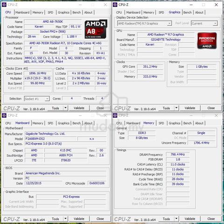Click CPU-Z app icon in Mainboard window titlebar

[x=4, y=115]
